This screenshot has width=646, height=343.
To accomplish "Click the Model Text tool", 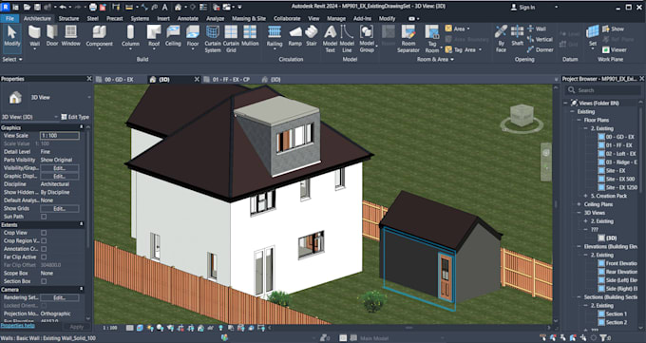I will coord(330,39).
